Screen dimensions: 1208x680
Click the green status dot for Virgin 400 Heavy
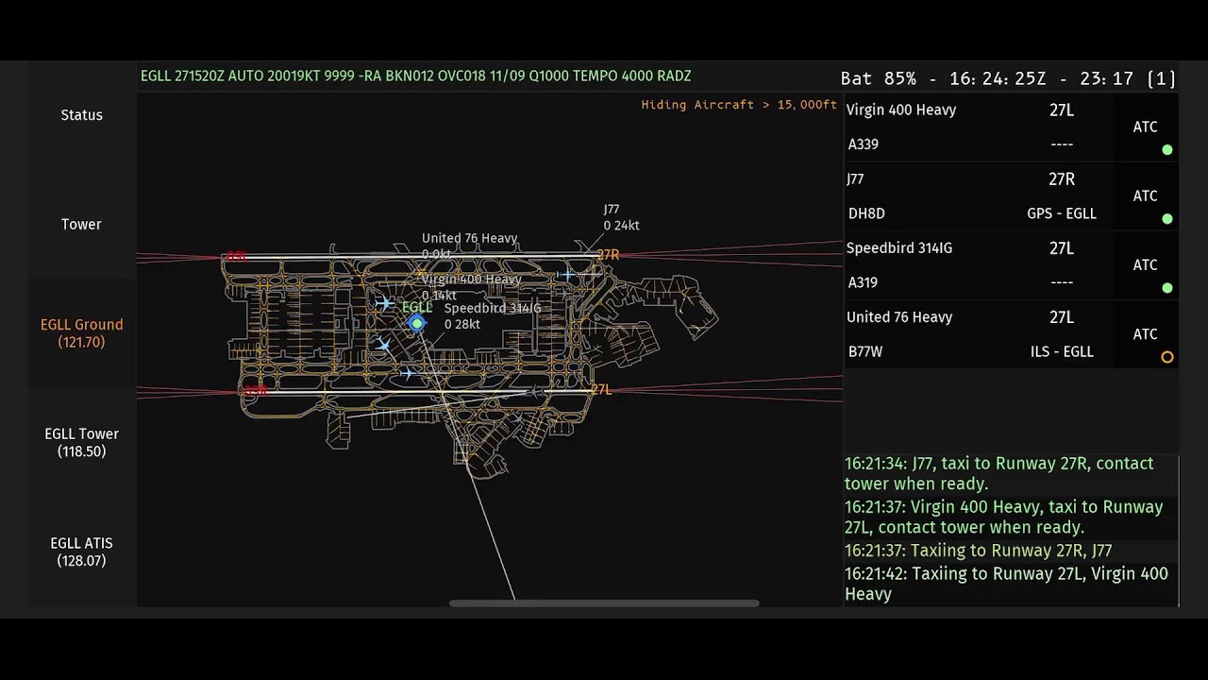(1167, 150)
